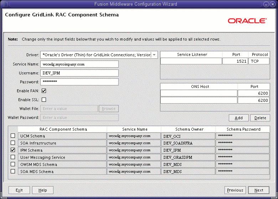Click the DEV_ORASDPM schema owner cell
This screenshot has height=199, width=278.
point(188,157)
